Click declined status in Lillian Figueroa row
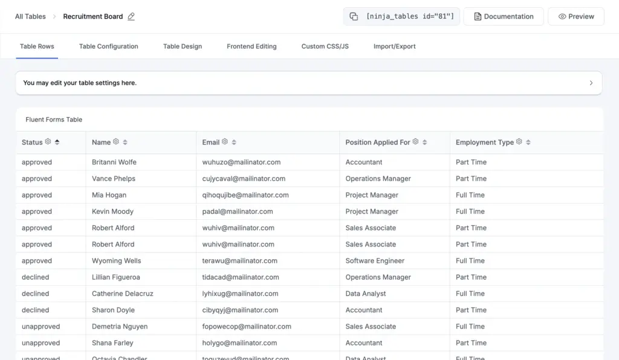The width and height of the screenshot is (619, 360). coord(35,277)
